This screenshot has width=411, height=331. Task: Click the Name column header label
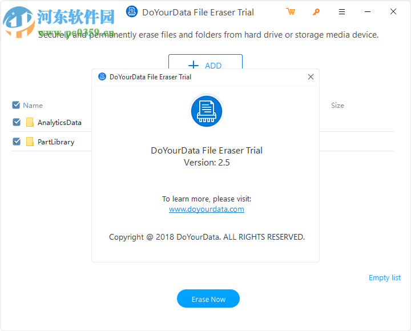pos(33,106)
